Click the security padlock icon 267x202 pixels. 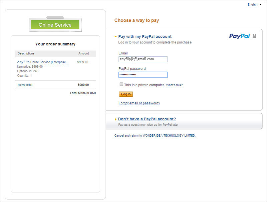click(x=255, y=36)
